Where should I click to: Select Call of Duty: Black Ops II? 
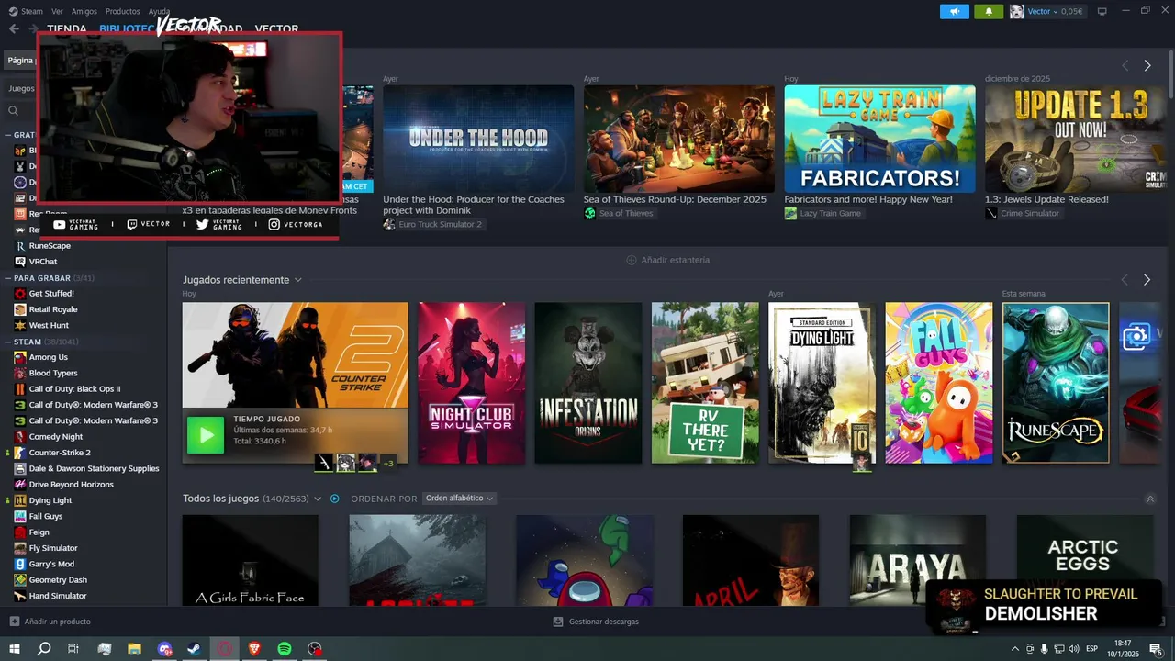[74, 389]
